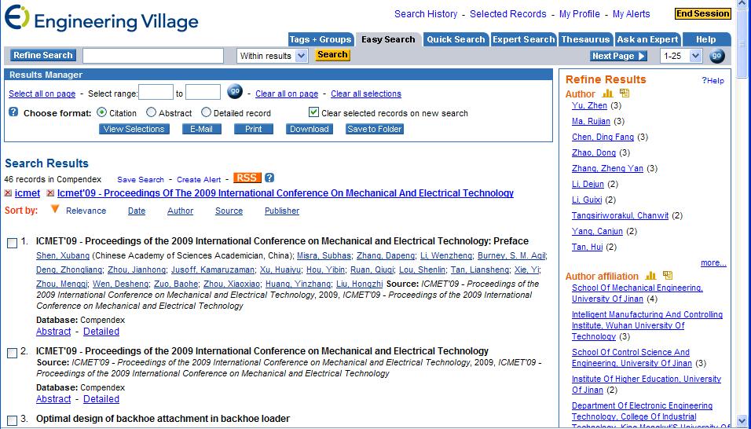The height and width of the screenshot is (429, 751).
Task: Open My Alerts link
Action: click(x=632, y=14)
